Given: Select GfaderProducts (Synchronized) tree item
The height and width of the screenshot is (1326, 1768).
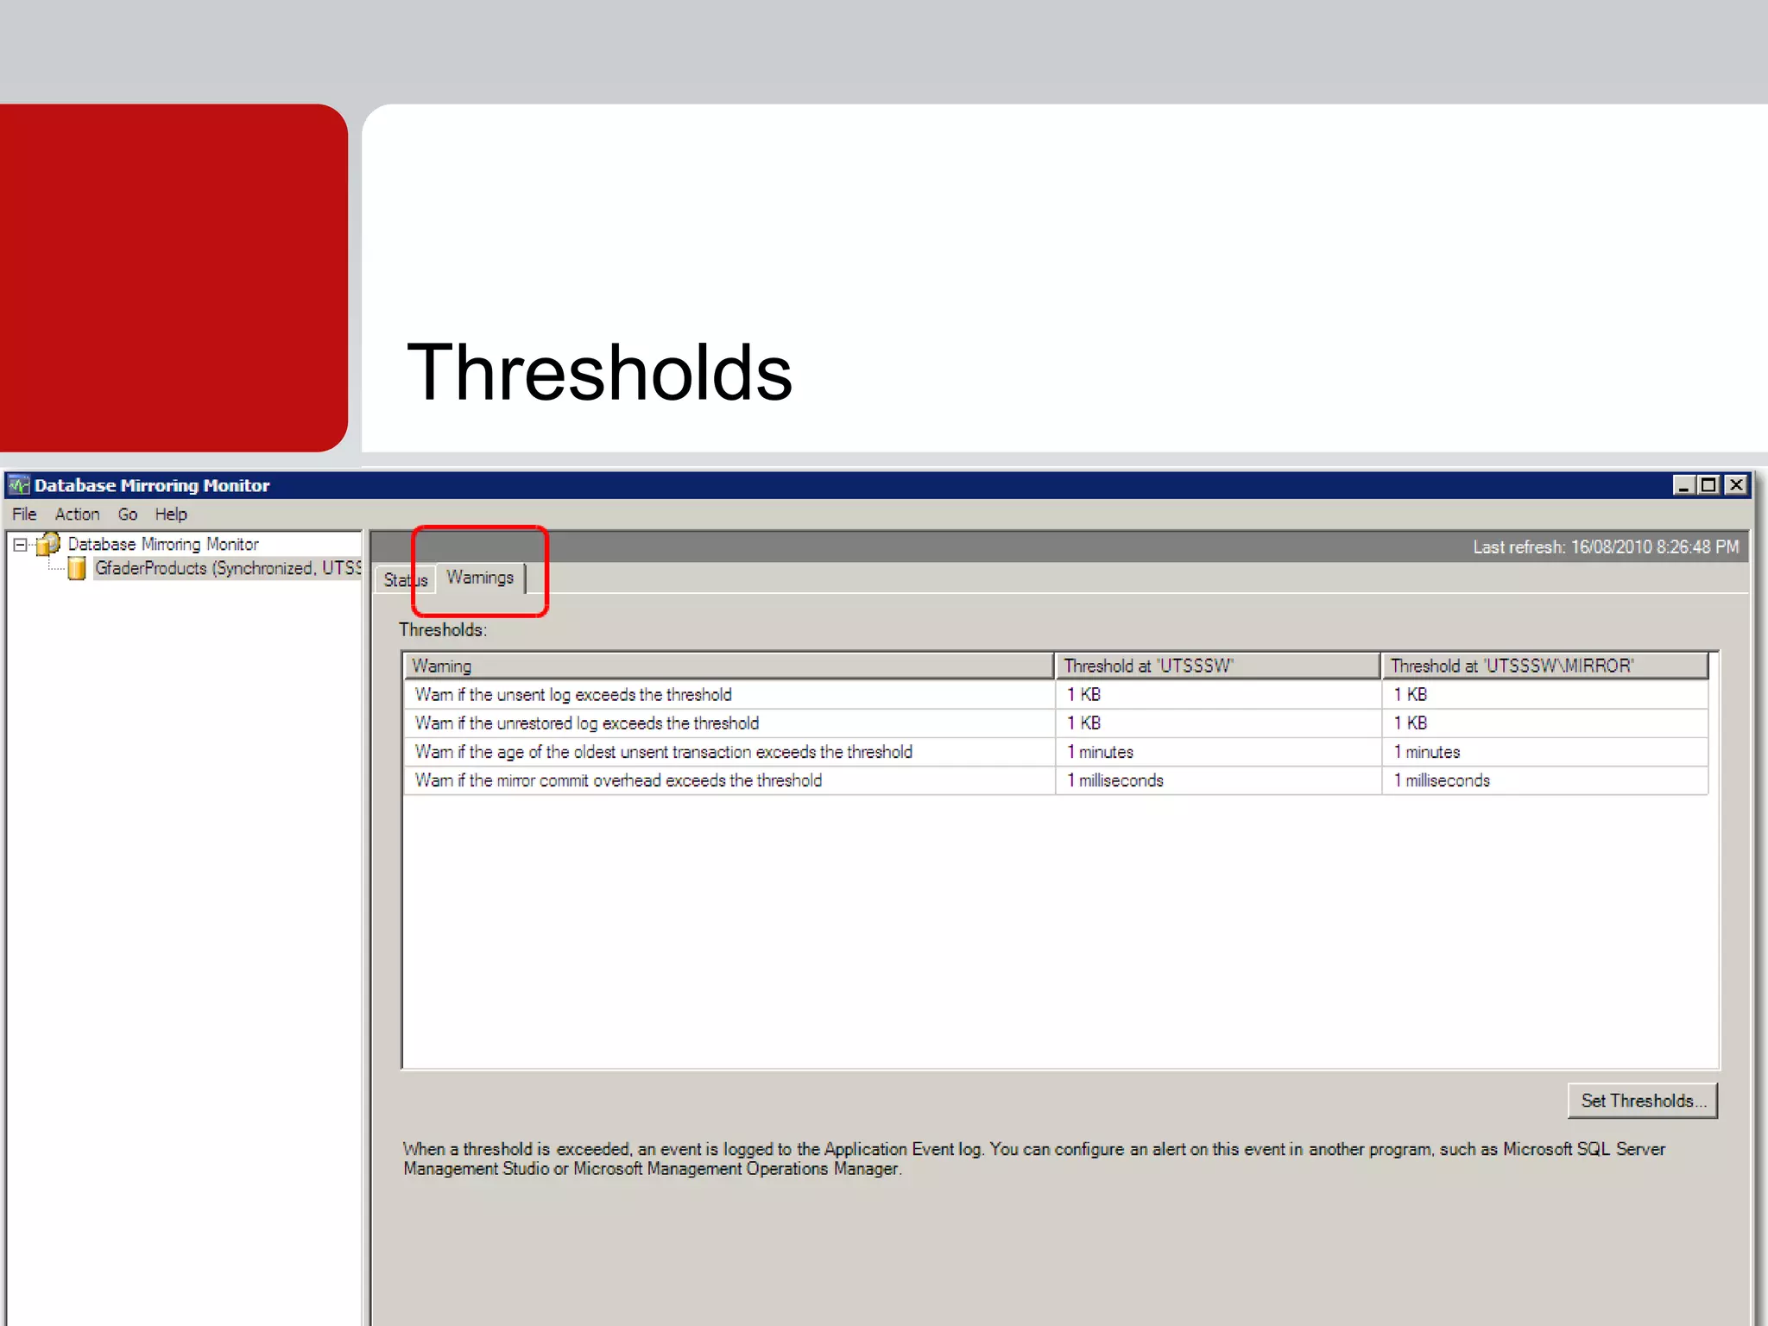Looking at the screenshot, I should coord(228,568).
